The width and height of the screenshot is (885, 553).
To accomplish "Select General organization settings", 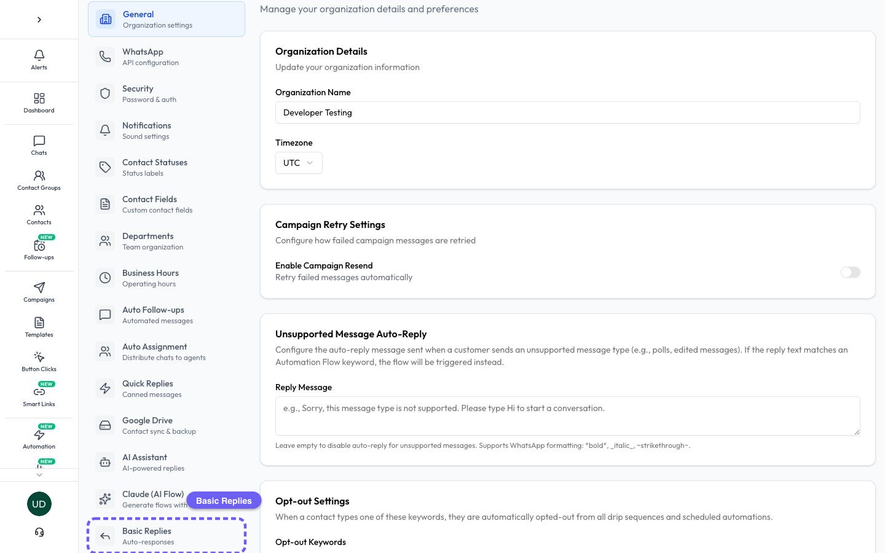I will click(167, 19).
